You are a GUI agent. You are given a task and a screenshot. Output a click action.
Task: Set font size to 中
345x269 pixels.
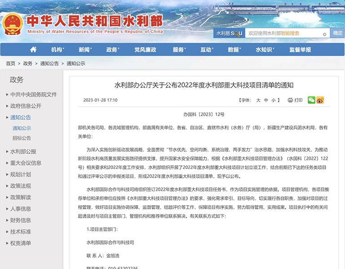[x=266, y=100]
